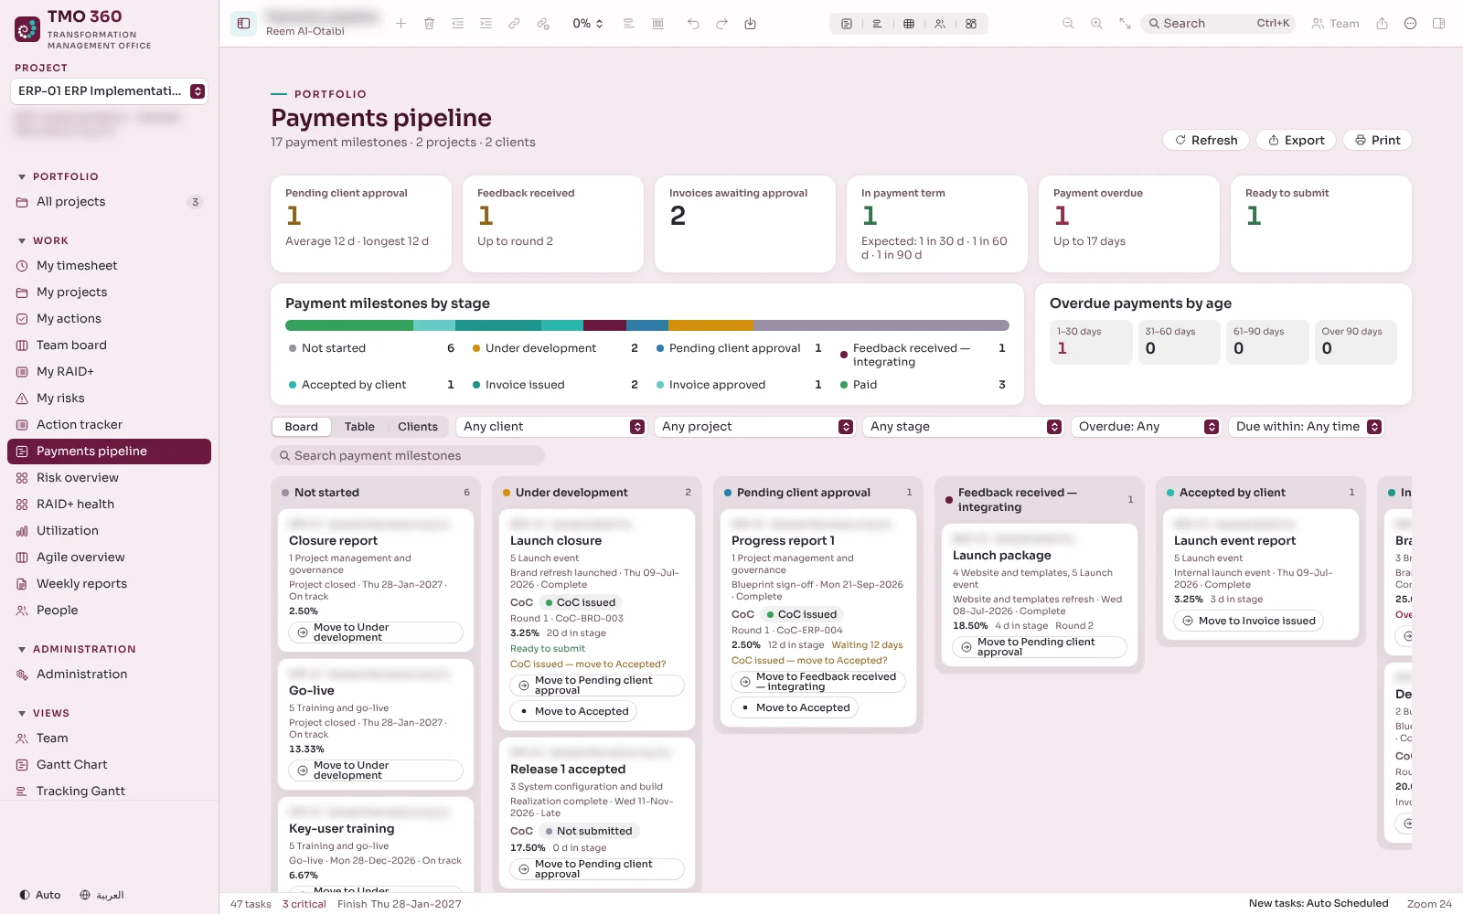The image size is (1463, 914).
Task: Open Risk overview in the sidebar
Action: (x=109, y=478)
